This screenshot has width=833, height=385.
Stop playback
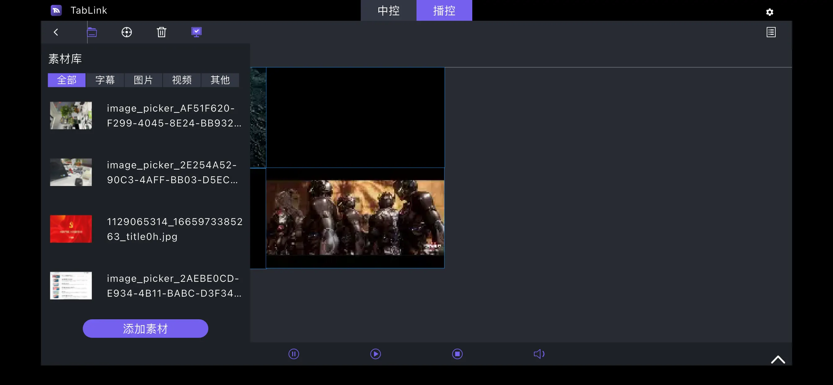(457, 354)
